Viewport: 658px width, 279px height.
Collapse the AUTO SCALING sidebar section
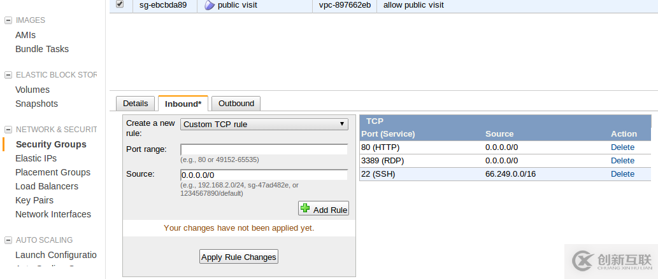pyautogui.click(x=8, y=240)
